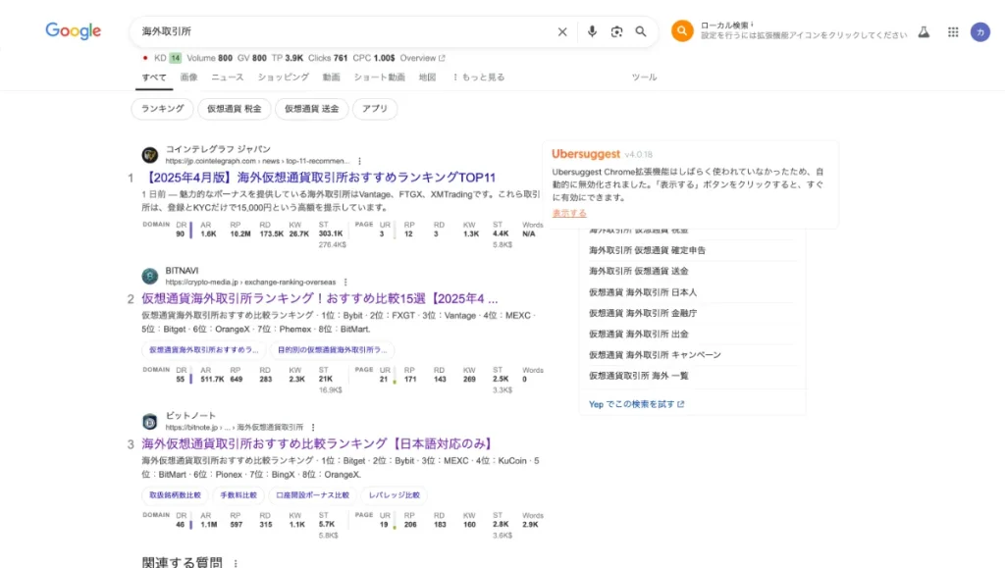Click the 海外取引所 search input field
This screenshot has width=1005, height=568.
343,31
